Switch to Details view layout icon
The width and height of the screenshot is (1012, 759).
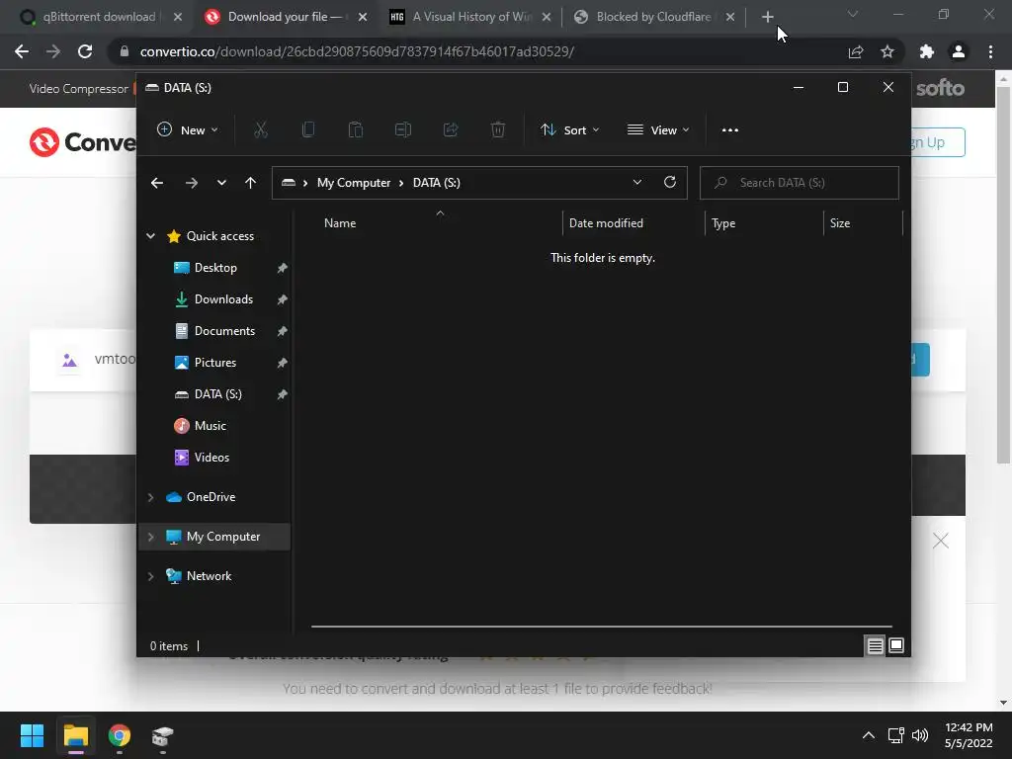(875, 645)
